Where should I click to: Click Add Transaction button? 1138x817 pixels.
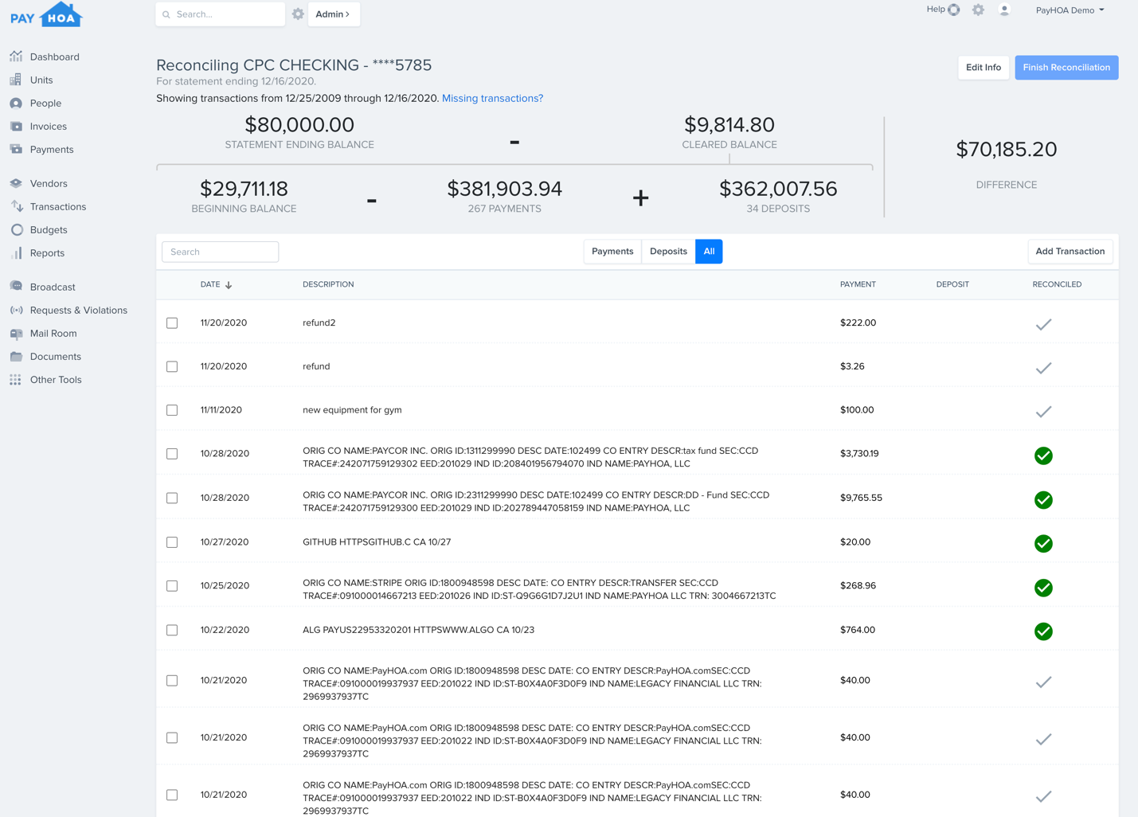pos(1070,252)
